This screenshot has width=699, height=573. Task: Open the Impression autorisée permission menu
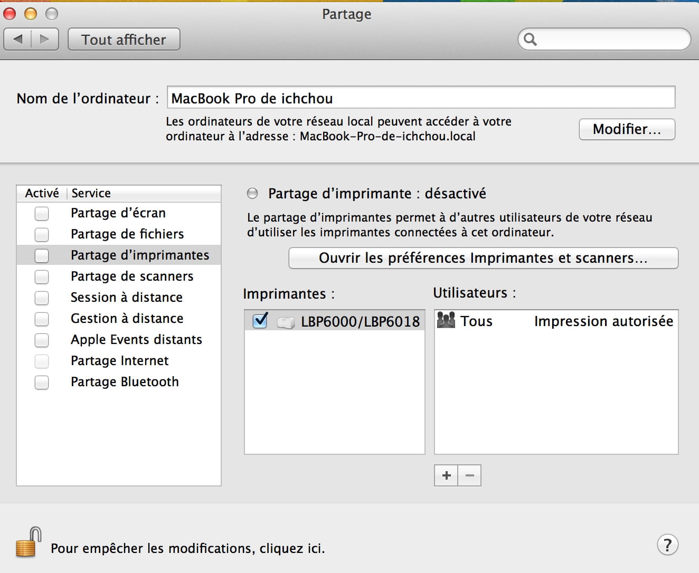603,321
